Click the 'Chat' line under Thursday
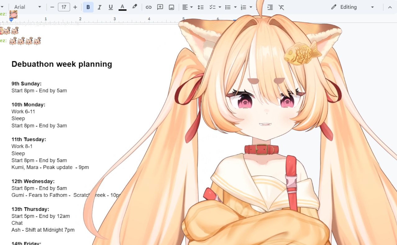The height and width of the screenshot is (245, 397). [x=17, y=223]
